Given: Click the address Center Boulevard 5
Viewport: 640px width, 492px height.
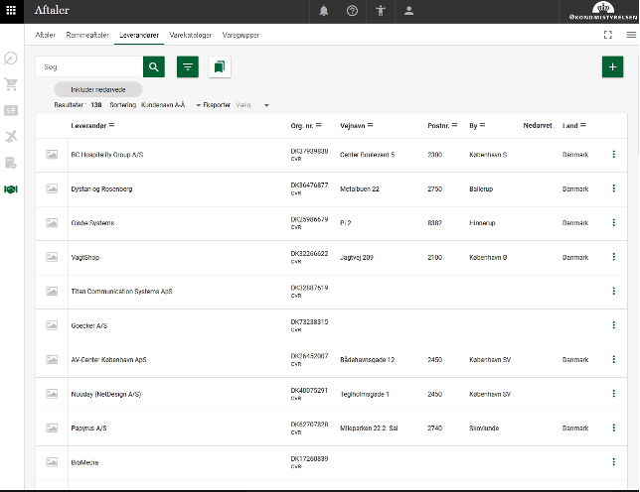Looking at the screenshot, I should click(x=368, y=155).
